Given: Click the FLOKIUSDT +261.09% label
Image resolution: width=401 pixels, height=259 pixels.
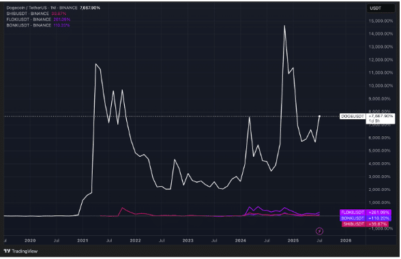Looking at the screenshot, I should click(366, 212).
